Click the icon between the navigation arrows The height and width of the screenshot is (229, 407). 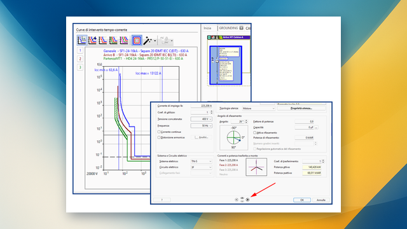click(x=242, y=199)
